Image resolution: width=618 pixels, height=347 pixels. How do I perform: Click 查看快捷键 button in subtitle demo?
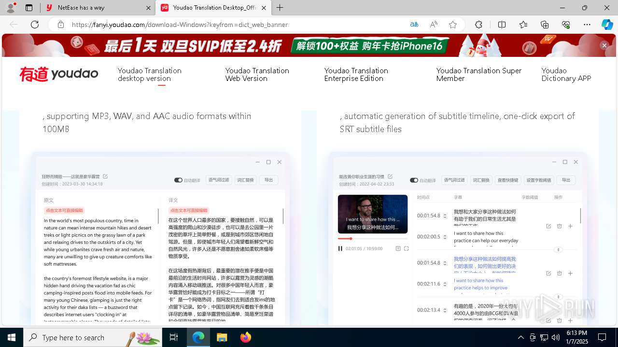(x=507, y=180)
